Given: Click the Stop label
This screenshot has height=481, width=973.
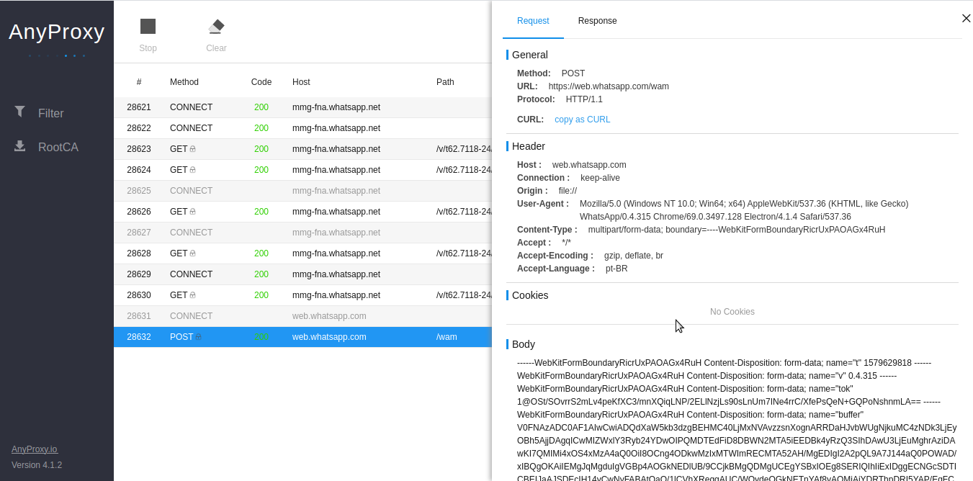Looking at the screenshot, I should pos(148,48).
